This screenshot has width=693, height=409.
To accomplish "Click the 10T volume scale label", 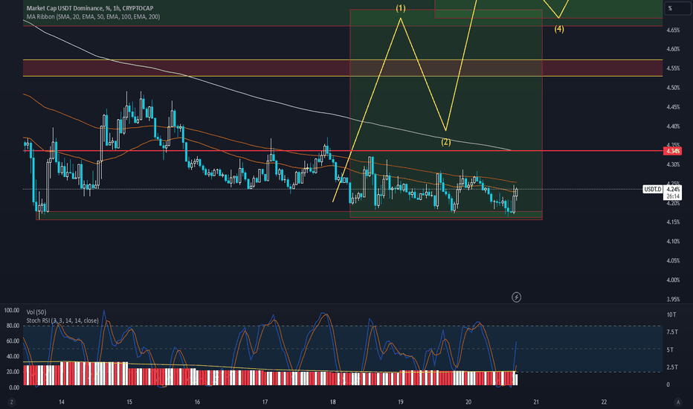I will (671, 315).
